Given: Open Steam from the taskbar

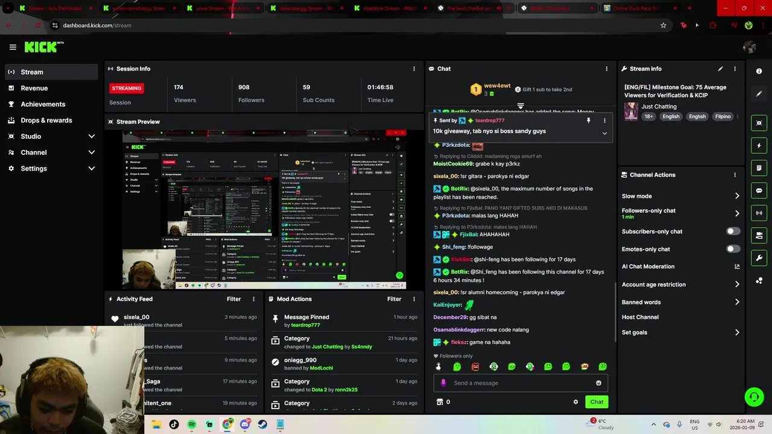Looking at the screenshot, I should pyautogui.click(x=262, y=424).
